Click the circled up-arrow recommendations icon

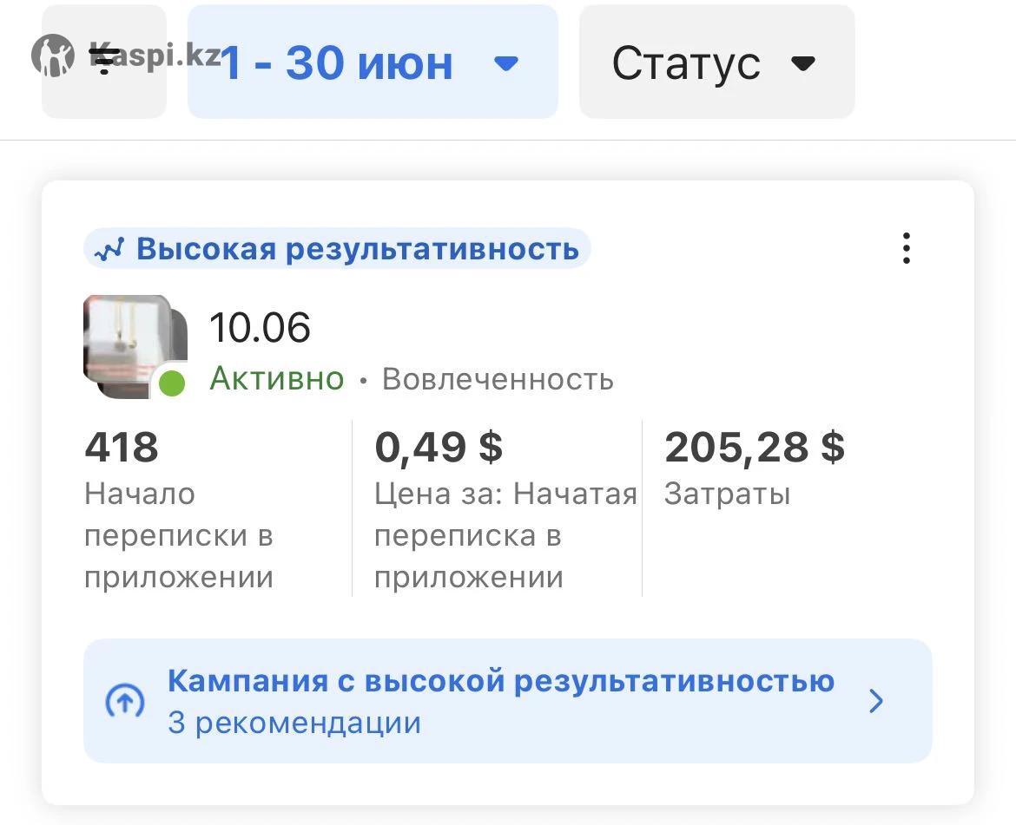(x=124, y=701)
